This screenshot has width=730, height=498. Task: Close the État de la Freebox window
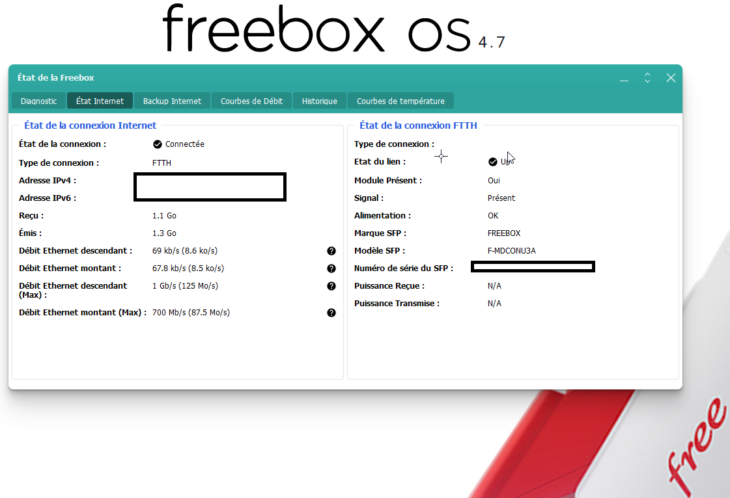point(671,77)
